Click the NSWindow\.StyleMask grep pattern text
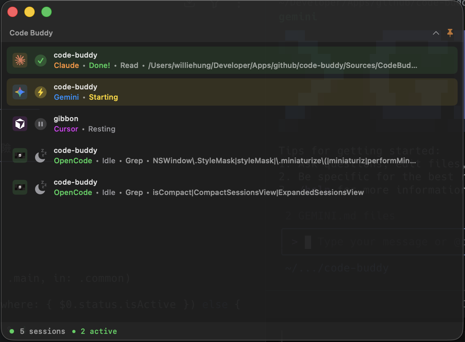The height and width of the screenshot is (342, 465). click(x=284, y=161)
